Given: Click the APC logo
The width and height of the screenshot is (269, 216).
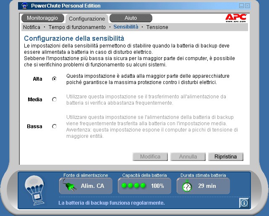Looking at the screenshot, I should tap(236, 18).
